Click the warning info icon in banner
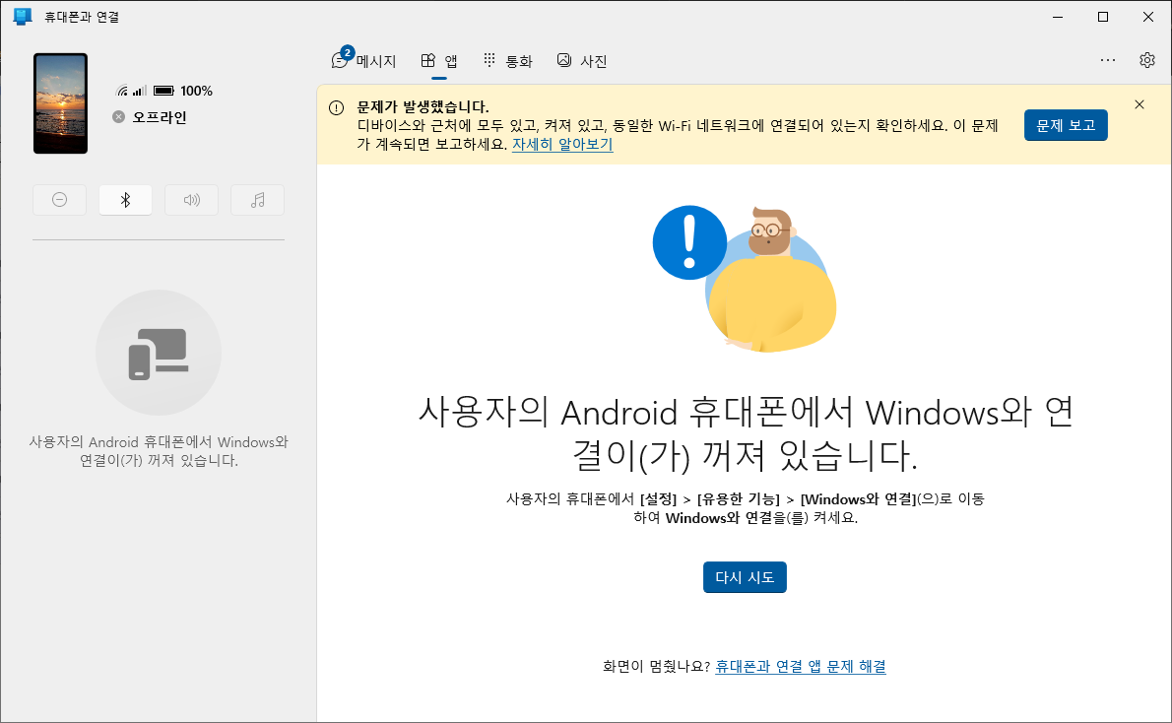1172x723 pixels. [x=337, y=107]
